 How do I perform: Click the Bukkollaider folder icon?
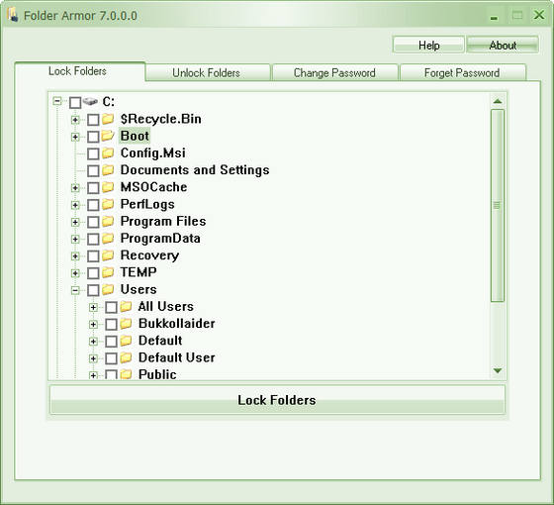[126, 324]
